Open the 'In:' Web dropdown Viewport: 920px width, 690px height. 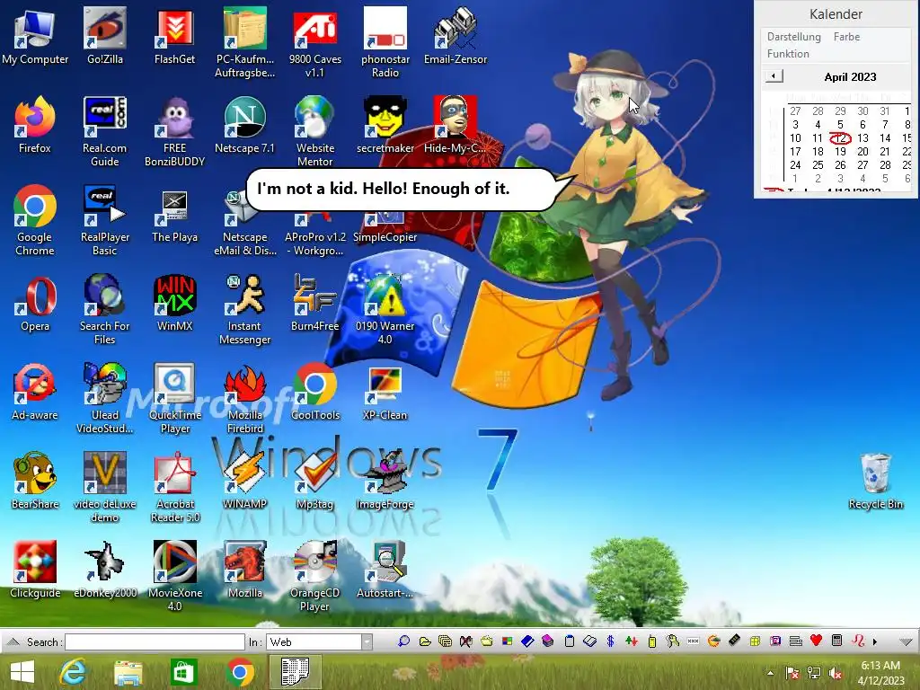367,641
